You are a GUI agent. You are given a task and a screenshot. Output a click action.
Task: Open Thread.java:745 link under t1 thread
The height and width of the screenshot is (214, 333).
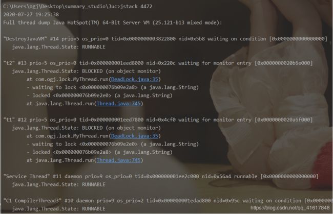click(x=119, y=160)
